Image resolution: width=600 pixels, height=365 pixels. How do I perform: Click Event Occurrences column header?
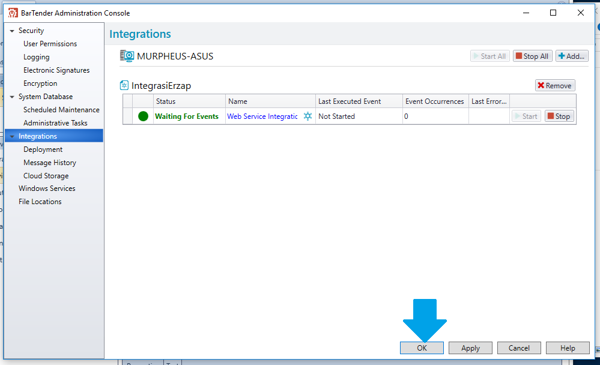pos(435,101)
